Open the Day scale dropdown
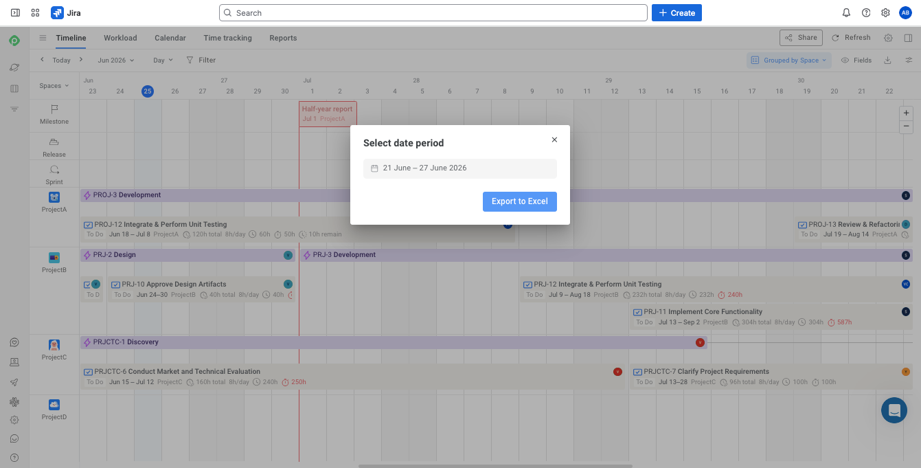Viewport: 921px width, 468px height. [x=163, y=60]
